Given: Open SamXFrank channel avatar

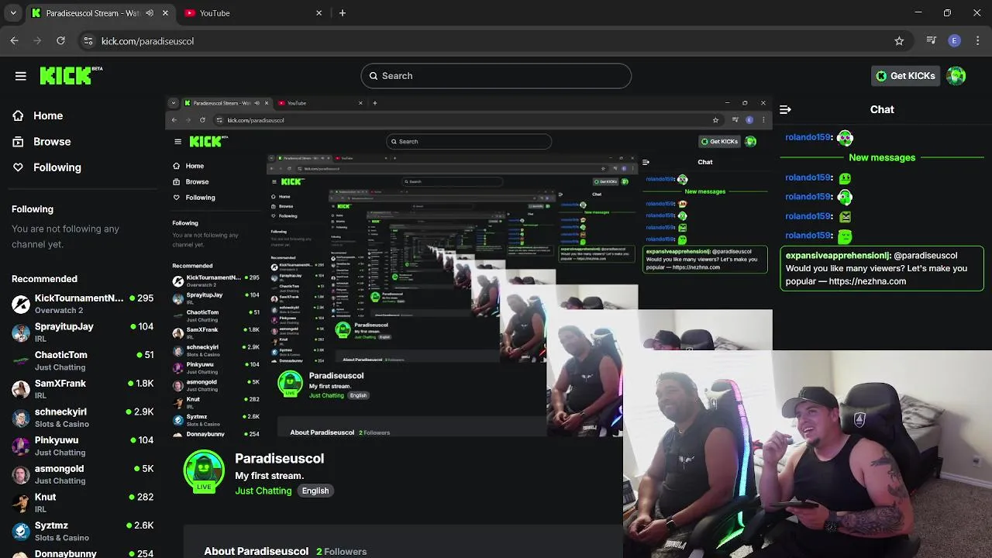Looking at the screenshot, I should pos(21,389).
